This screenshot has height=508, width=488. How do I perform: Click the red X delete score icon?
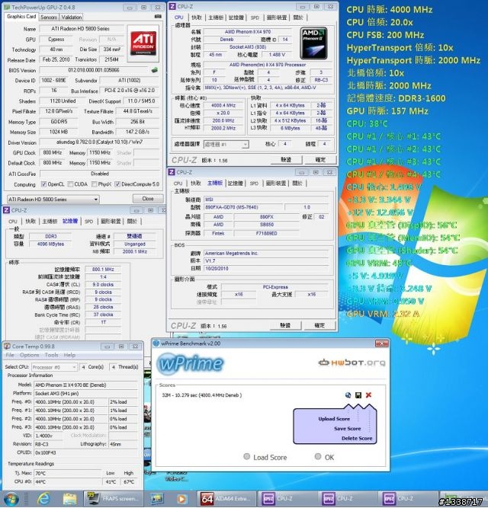tap(368, 395)
